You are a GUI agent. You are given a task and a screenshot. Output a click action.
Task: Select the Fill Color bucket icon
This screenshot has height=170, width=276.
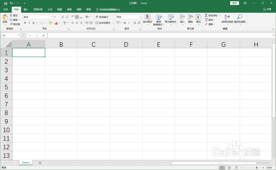click(50, 23)
